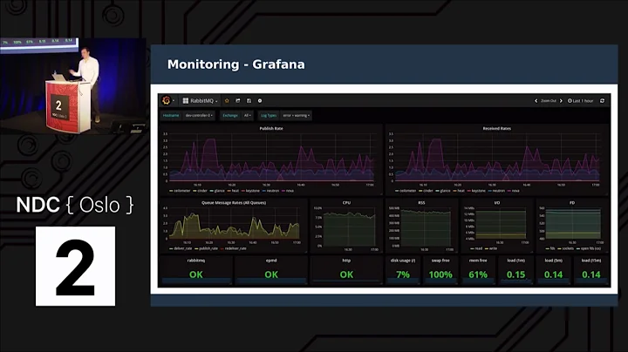Image resolution: width=628 pixels, height=352 pixels.
Task: Toggle nova series in Received Rates legend
Action: tap(514, 191)
